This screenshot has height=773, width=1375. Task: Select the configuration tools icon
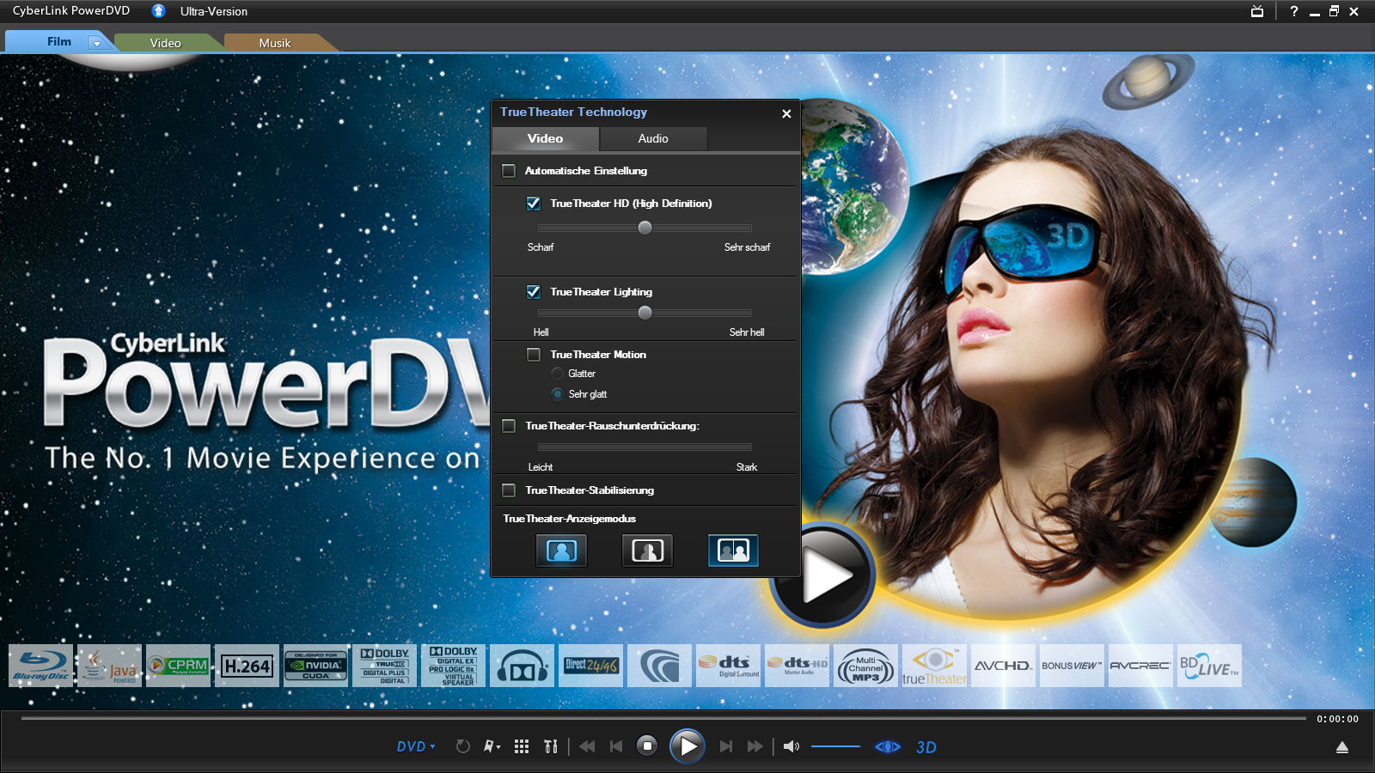click(x=551, y=746)
